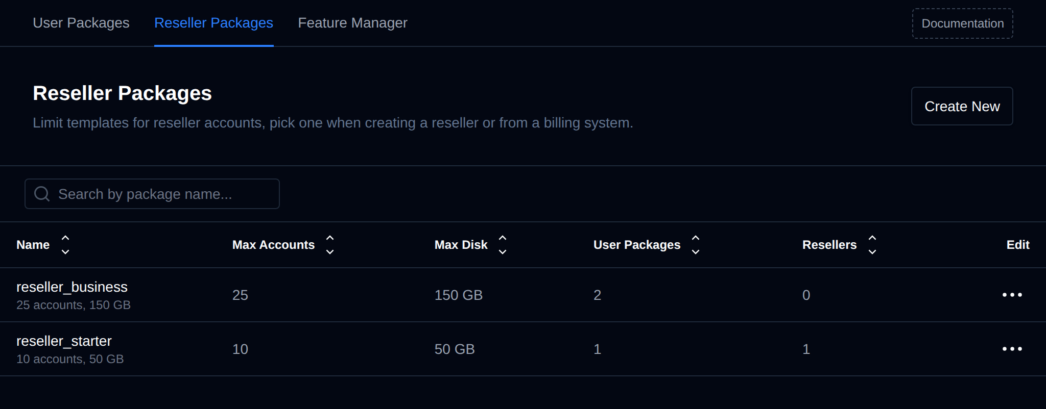1046x409 pixels.
Task: Focus the search by package name field
Action: click(152, 194)
